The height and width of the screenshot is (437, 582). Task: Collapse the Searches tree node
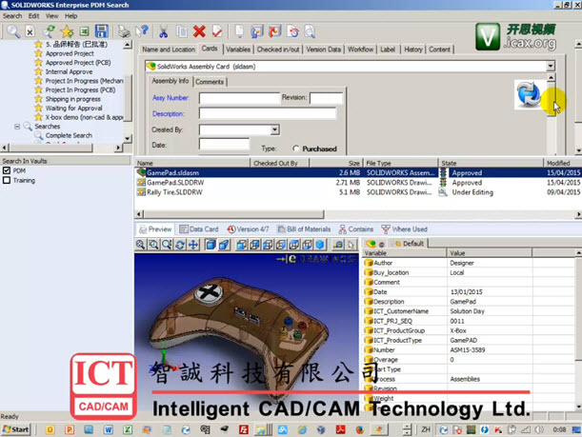(17, 127)
